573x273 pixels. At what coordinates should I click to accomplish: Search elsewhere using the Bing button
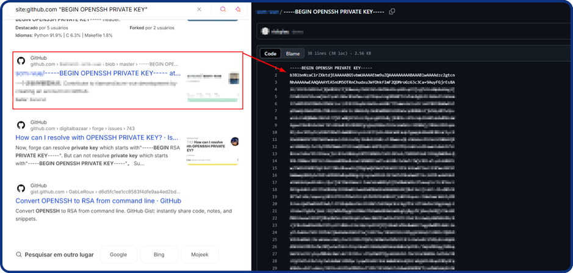coord(159,254)
